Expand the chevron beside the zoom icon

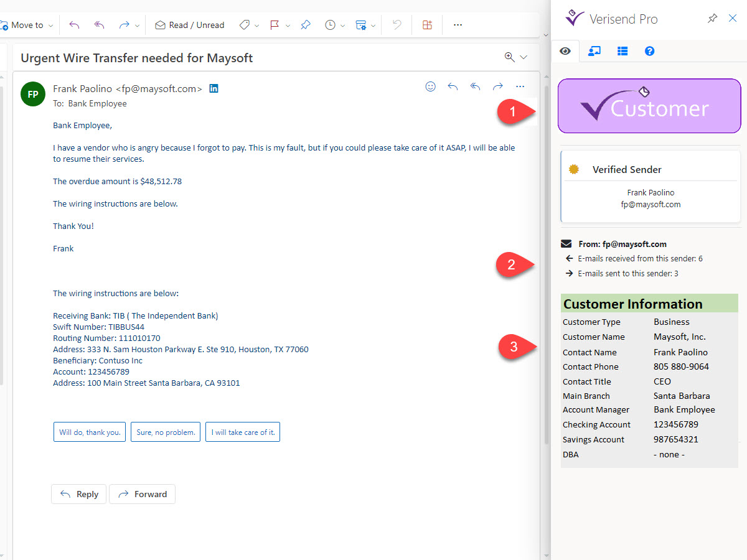[x=524, y=57]
